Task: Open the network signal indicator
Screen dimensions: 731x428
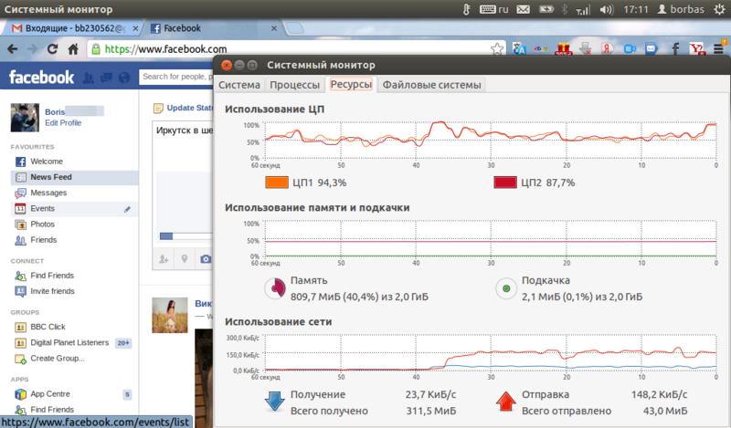Action: click(x=583, y=9)
